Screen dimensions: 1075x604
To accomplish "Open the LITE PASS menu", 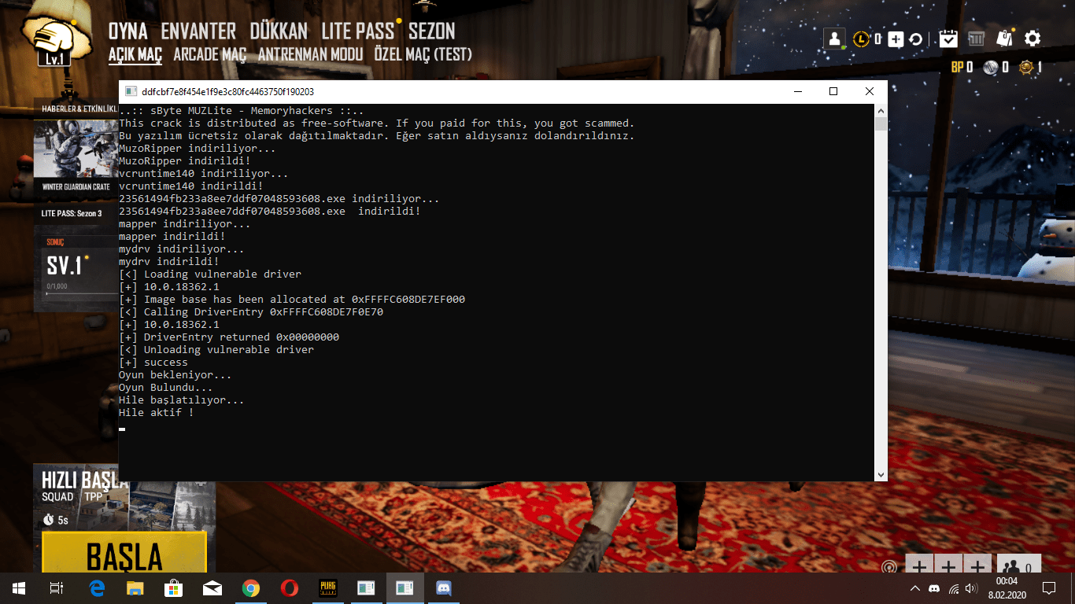I will (x=357, y=31).
